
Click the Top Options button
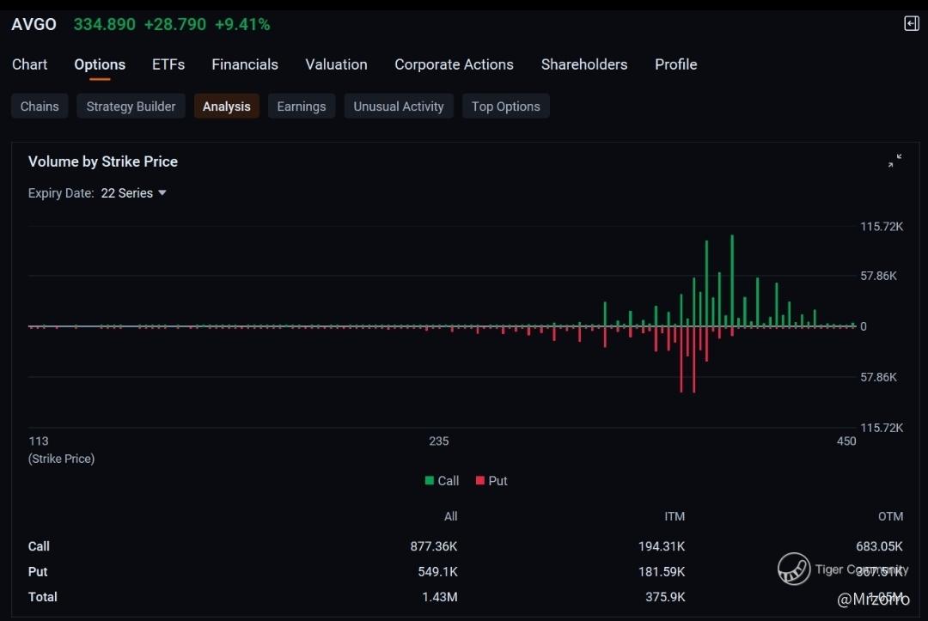coord(505,107)
